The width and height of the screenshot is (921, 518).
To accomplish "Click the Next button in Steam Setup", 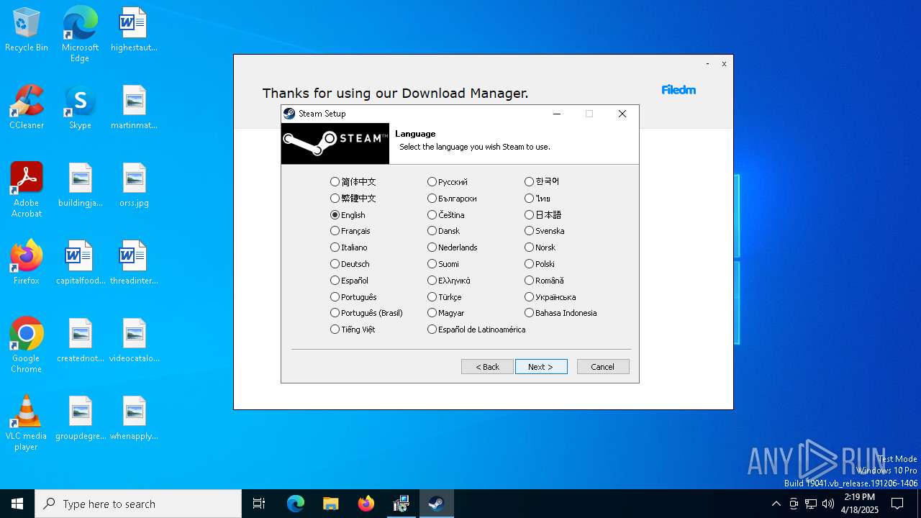I will 541,367.
